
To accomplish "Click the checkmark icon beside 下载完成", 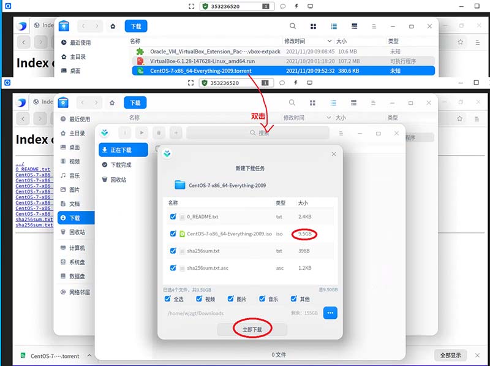I will (x=105, y=165).
